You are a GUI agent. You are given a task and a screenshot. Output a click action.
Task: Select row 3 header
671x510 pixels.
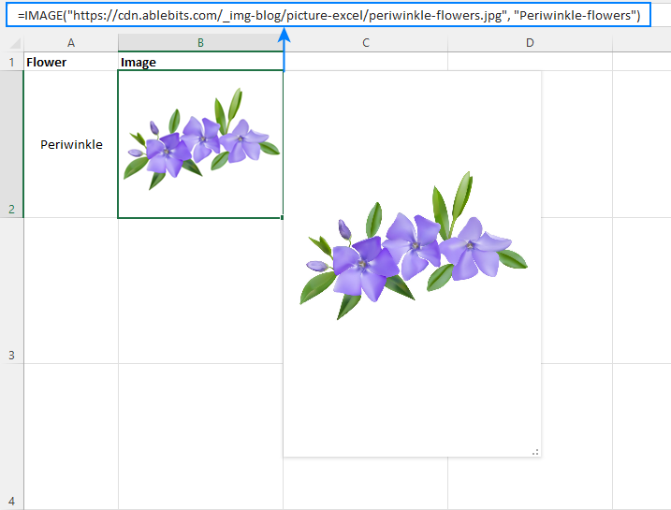[x=11, y=290]
